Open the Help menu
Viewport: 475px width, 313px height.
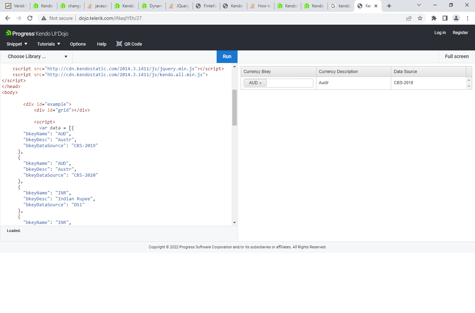pos(102,44)
